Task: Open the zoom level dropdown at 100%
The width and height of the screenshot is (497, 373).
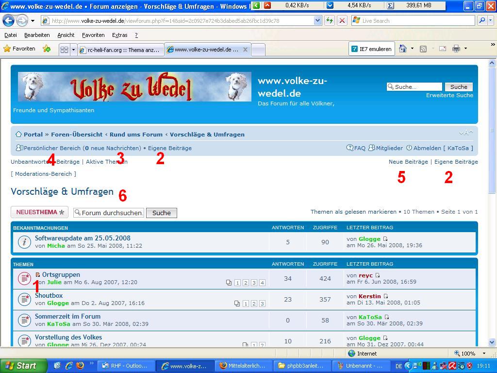Action: point(484,354)
